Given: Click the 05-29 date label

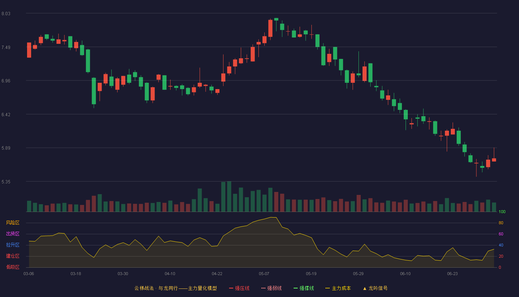Looking at the screenshot, I should point(358,274).
